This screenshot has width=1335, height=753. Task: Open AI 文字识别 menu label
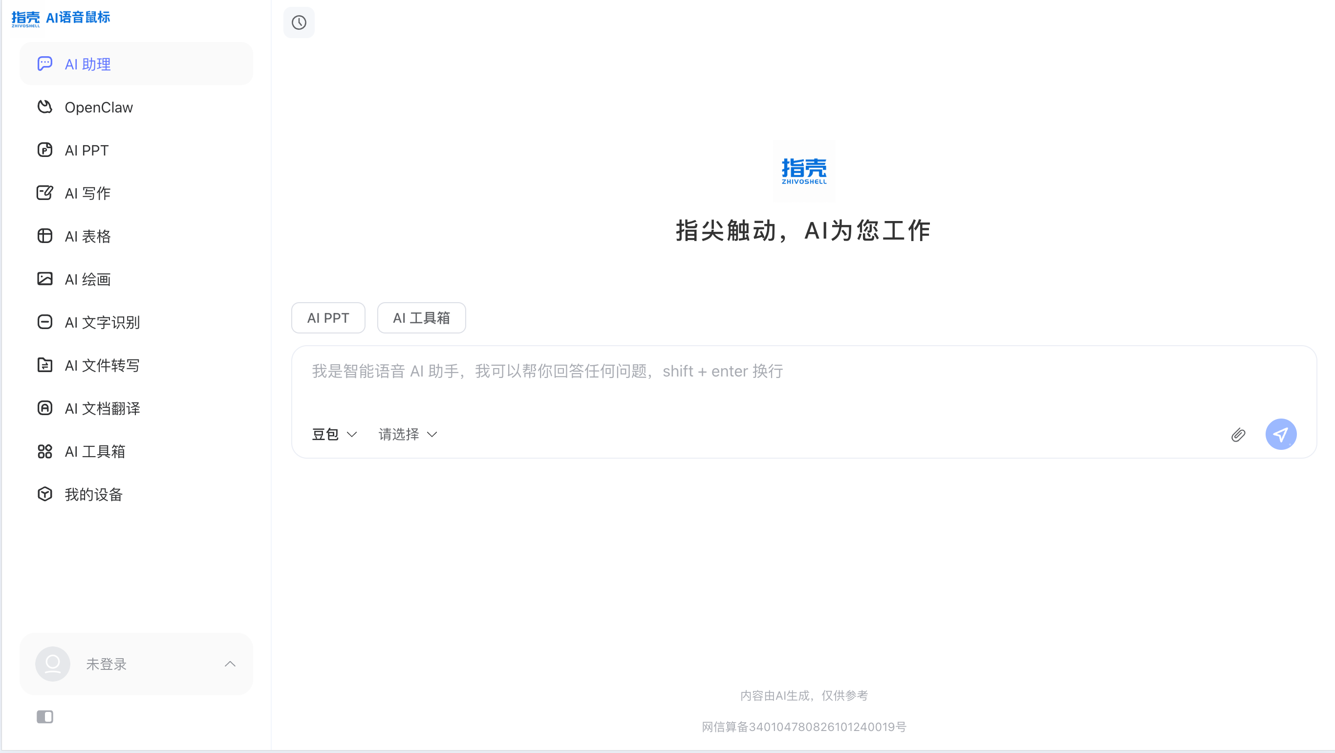point(102,323)
